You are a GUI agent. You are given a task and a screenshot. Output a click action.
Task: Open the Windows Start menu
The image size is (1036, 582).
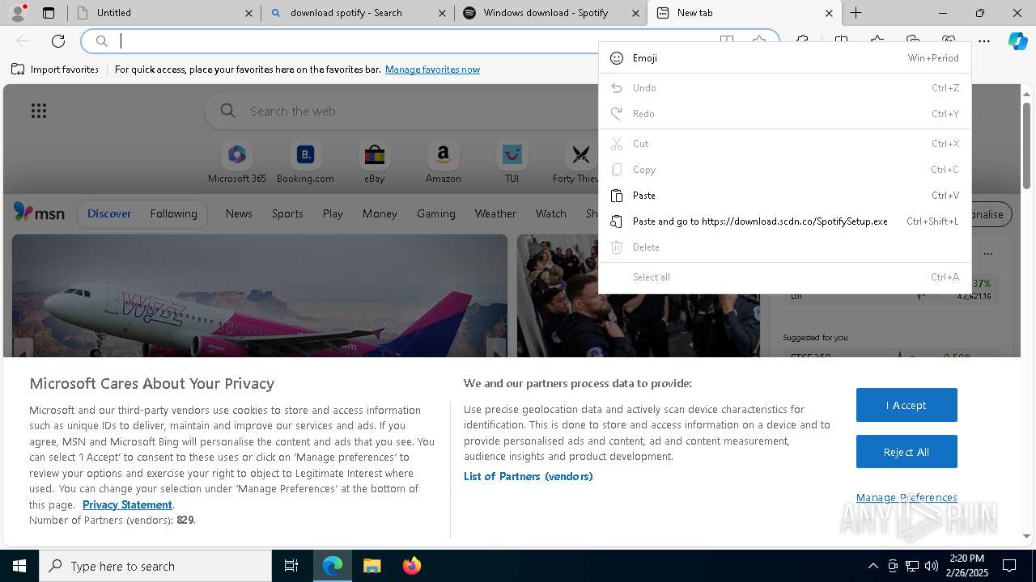[19, 566]
